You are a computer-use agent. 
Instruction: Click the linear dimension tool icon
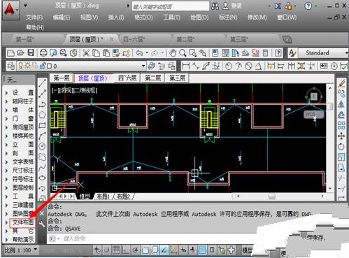[186, 66]
